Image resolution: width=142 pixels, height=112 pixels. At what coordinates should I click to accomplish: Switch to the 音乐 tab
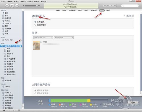(80, 11)
